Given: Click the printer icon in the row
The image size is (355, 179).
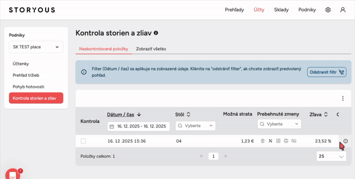Looking at the screenshot, I should tap(286, 141).
